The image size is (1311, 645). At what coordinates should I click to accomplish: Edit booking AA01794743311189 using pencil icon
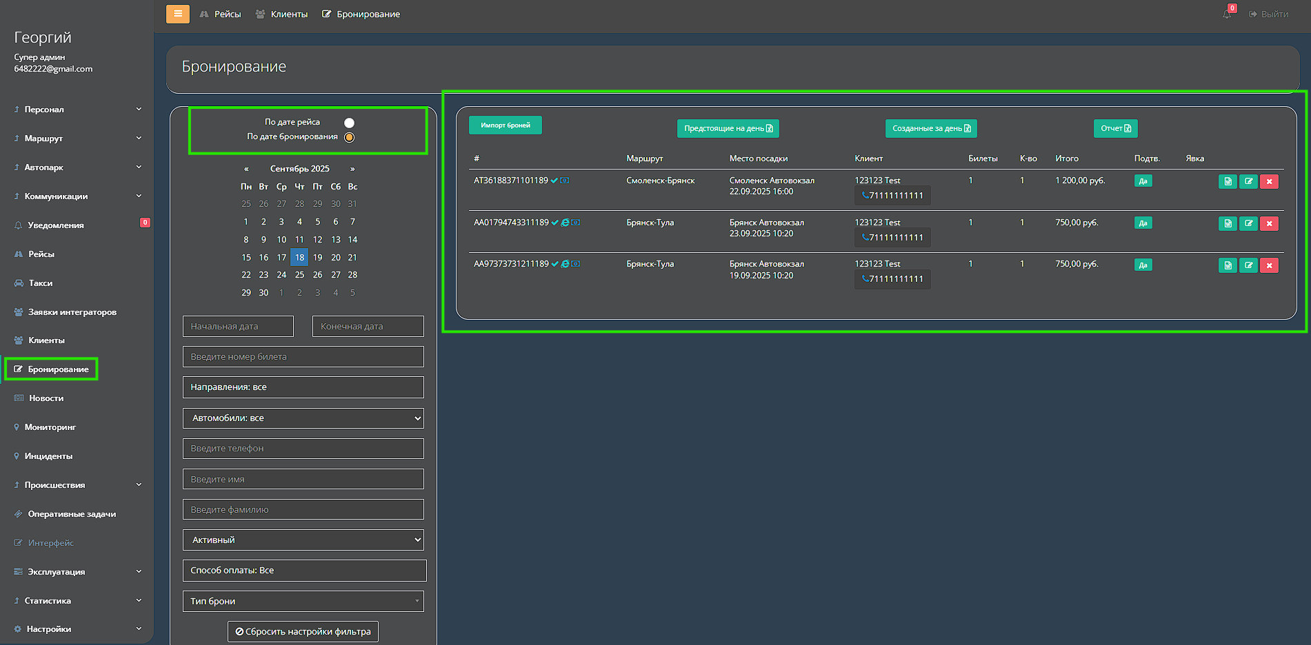coord(1248,224)
